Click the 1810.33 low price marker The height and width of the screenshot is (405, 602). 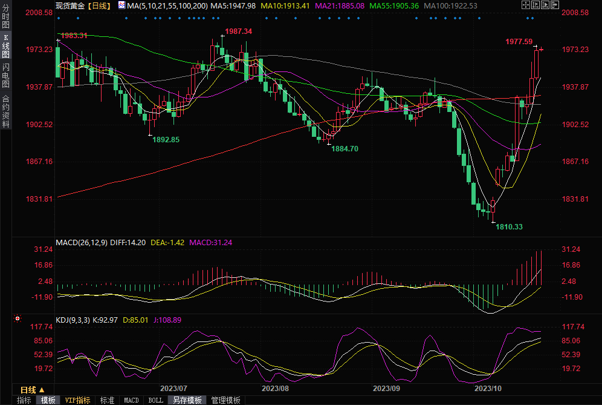point(509,226)
